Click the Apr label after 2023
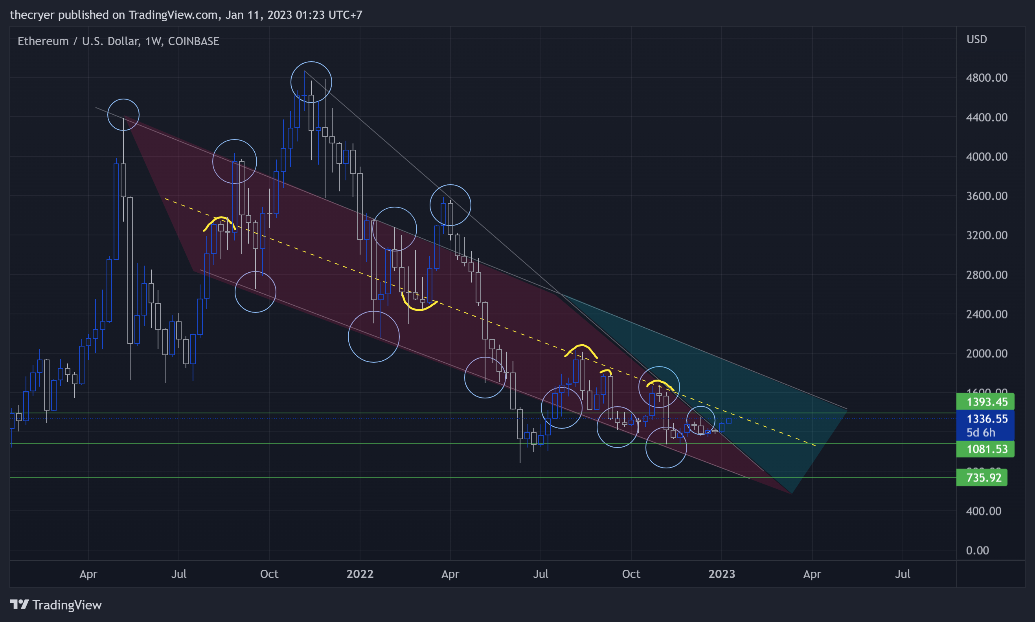The height and width of the screenshot is (622, 1035). (812, 574)
